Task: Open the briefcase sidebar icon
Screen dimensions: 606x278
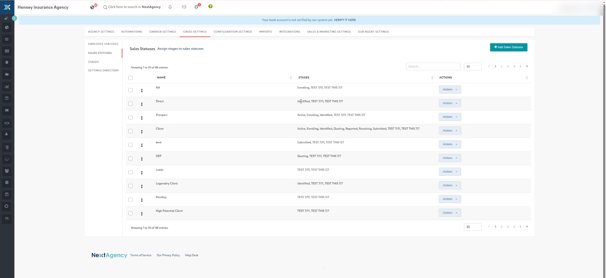Action: [x=7, y=74]
